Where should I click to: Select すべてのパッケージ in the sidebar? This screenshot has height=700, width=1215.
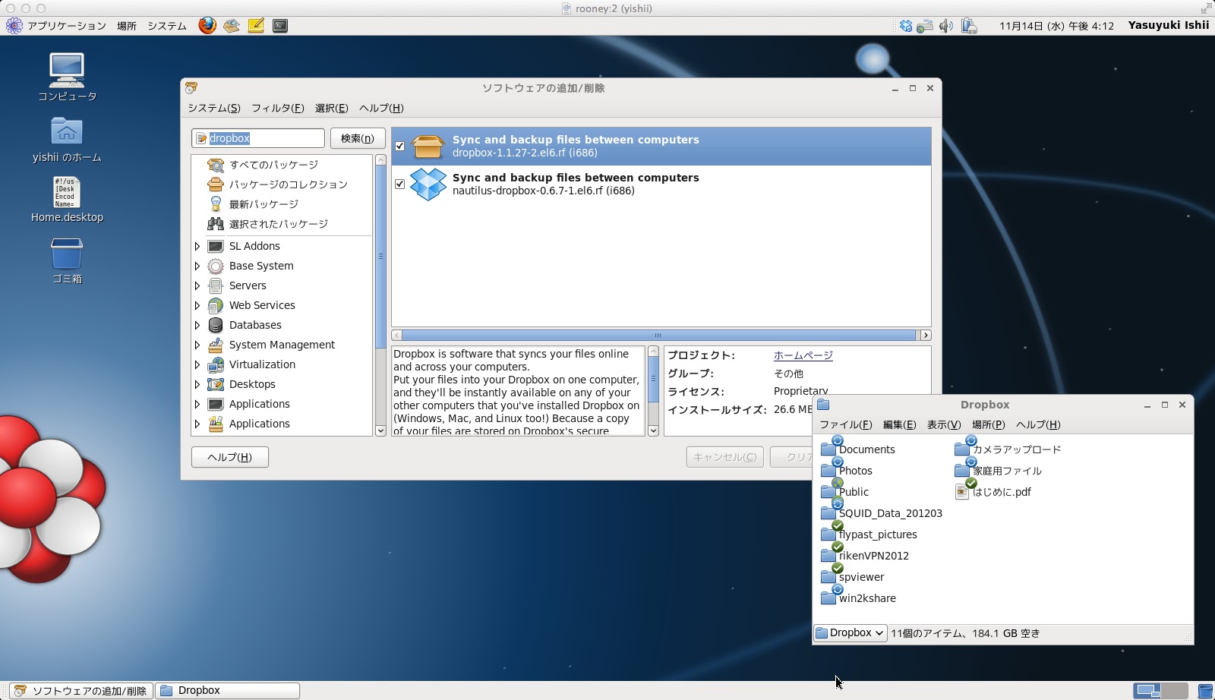[x=273, y=165]
